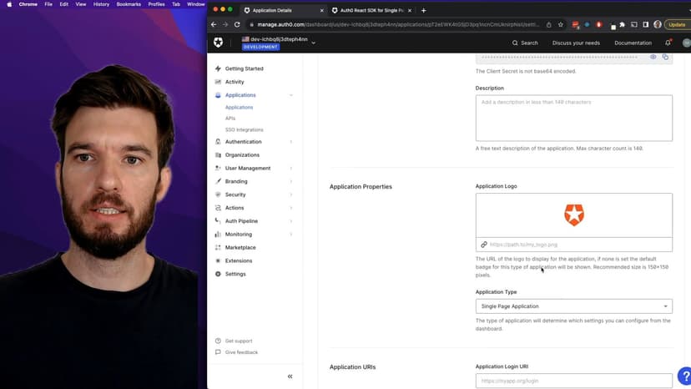Open Search in the top bar
This screenshot has height=389, width=691.
pos(525,43)
